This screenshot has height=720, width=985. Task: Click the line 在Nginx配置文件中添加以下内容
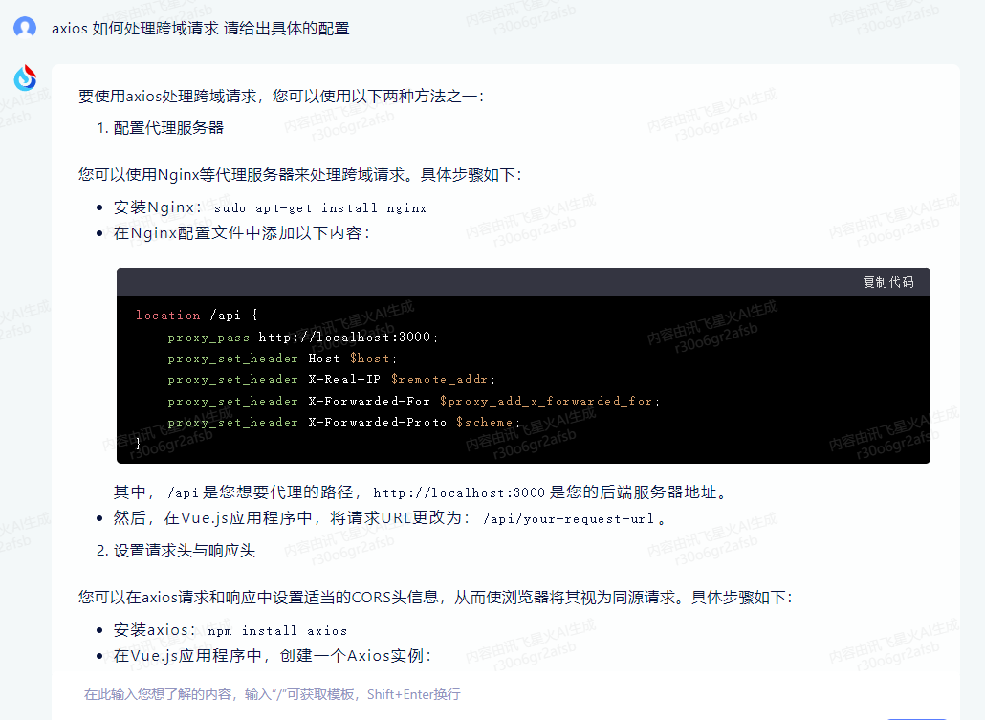click(x=242, y=233)
